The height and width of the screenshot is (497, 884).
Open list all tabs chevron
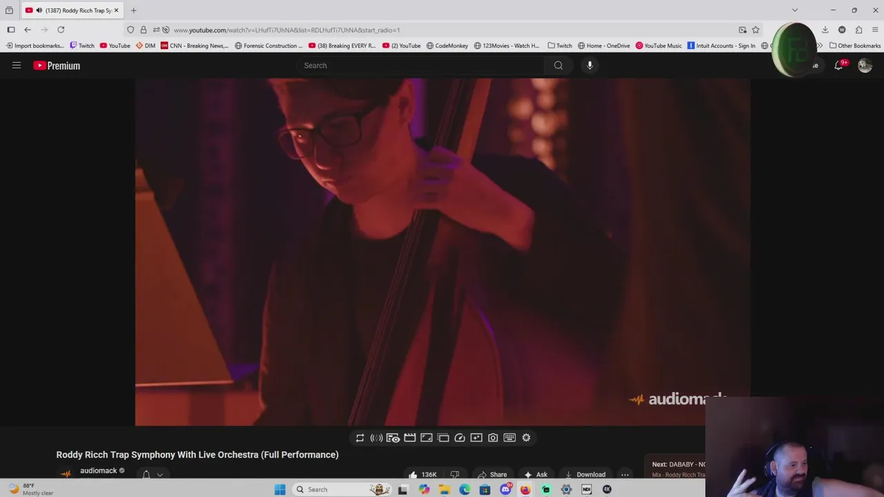pos(795,10)
